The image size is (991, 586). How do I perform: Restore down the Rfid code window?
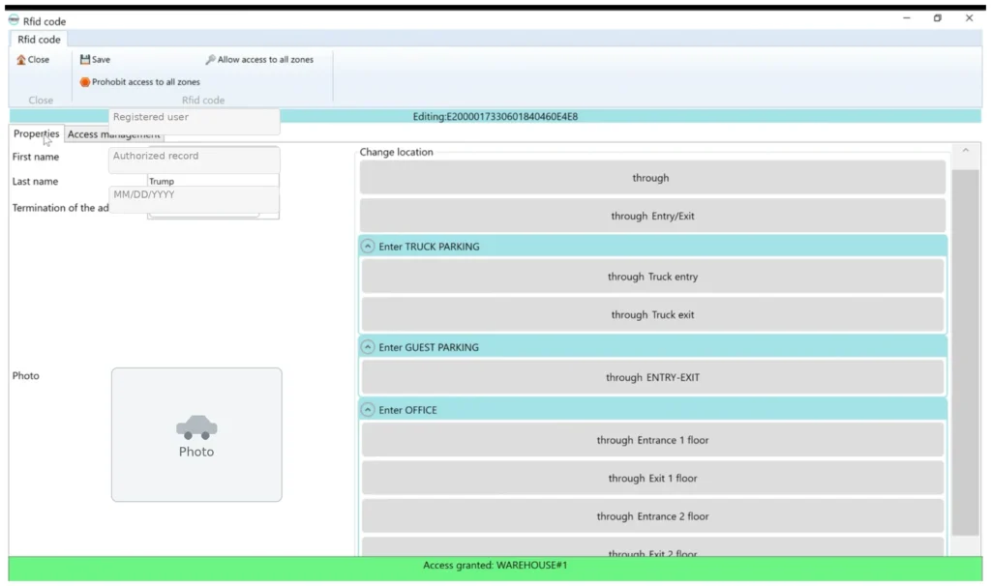[x=937, y=18]
